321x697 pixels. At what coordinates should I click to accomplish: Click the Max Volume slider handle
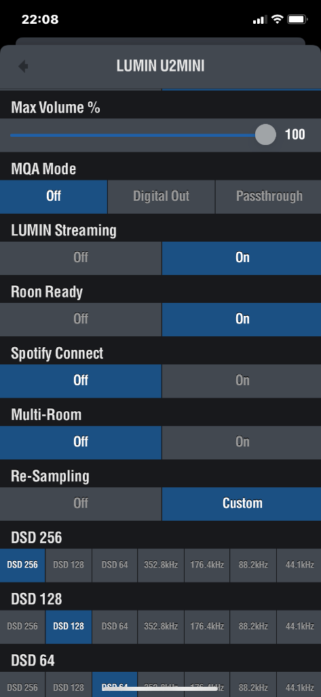point(265,135)
